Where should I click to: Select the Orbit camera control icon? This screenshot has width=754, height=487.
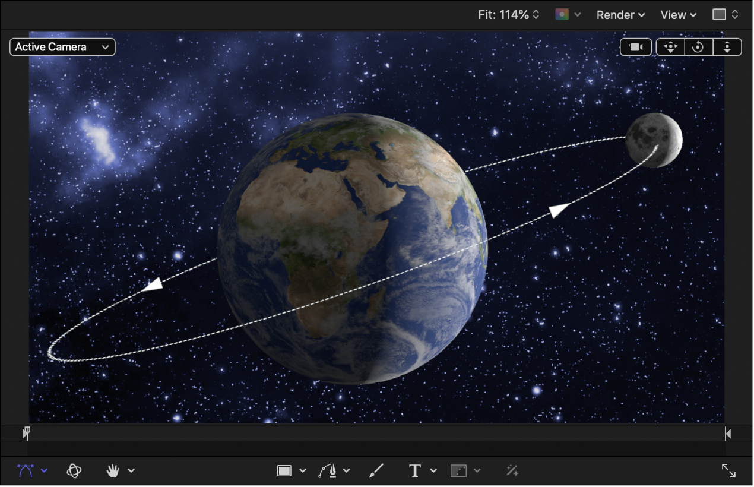point(698,47)
